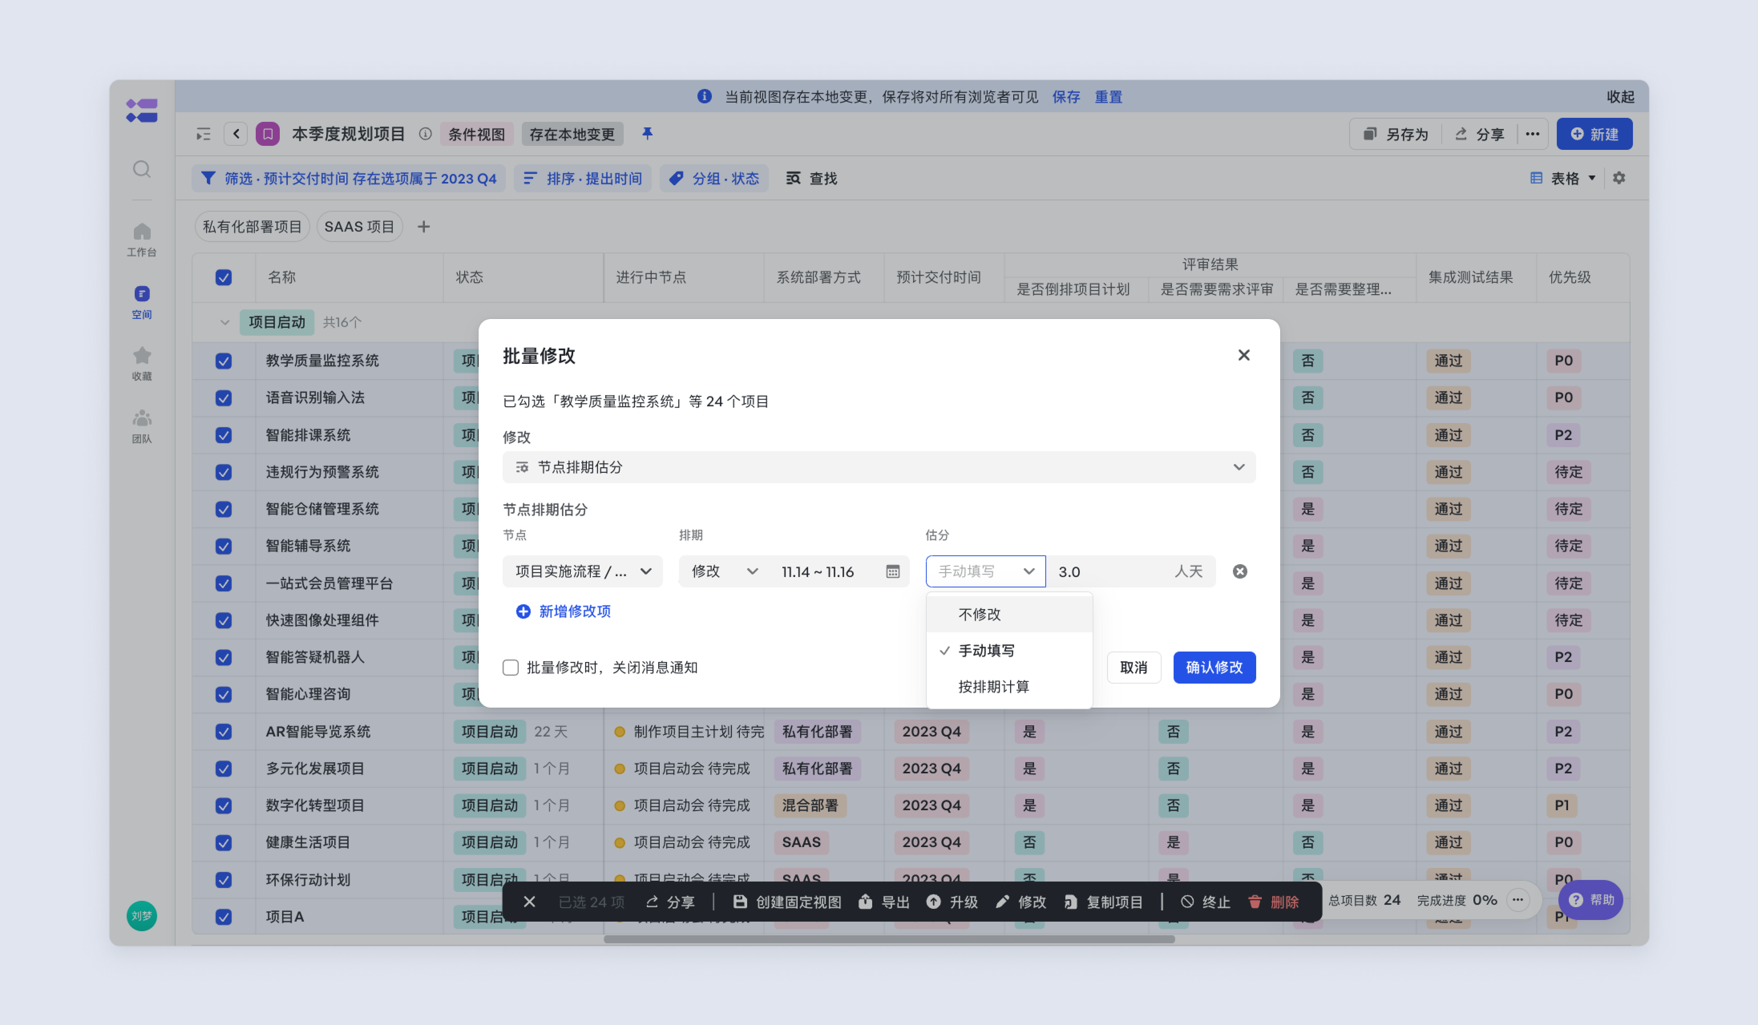Open the ellipsis next to 完成进度

[x=1518, y=900]
